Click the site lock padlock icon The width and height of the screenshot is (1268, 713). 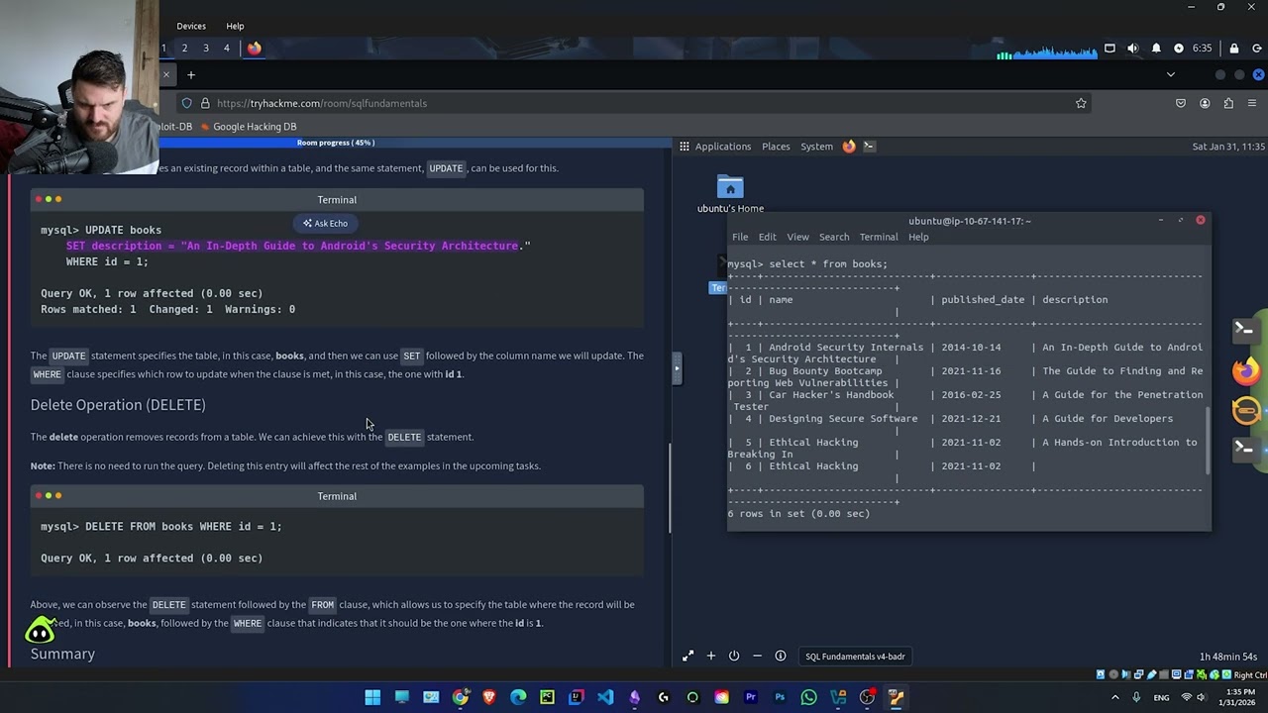205,103
